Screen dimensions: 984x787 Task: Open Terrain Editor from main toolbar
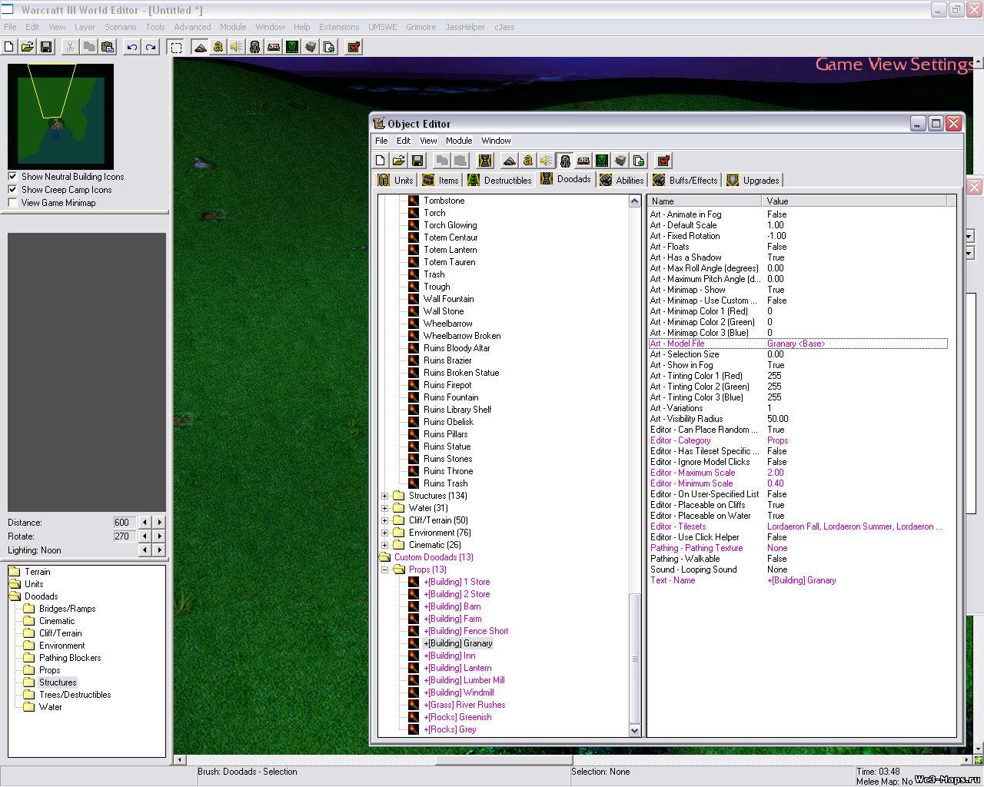200,47
